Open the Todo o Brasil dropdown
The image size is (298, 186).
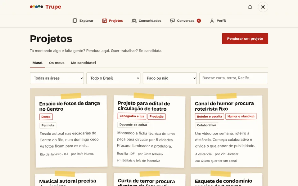113,78
